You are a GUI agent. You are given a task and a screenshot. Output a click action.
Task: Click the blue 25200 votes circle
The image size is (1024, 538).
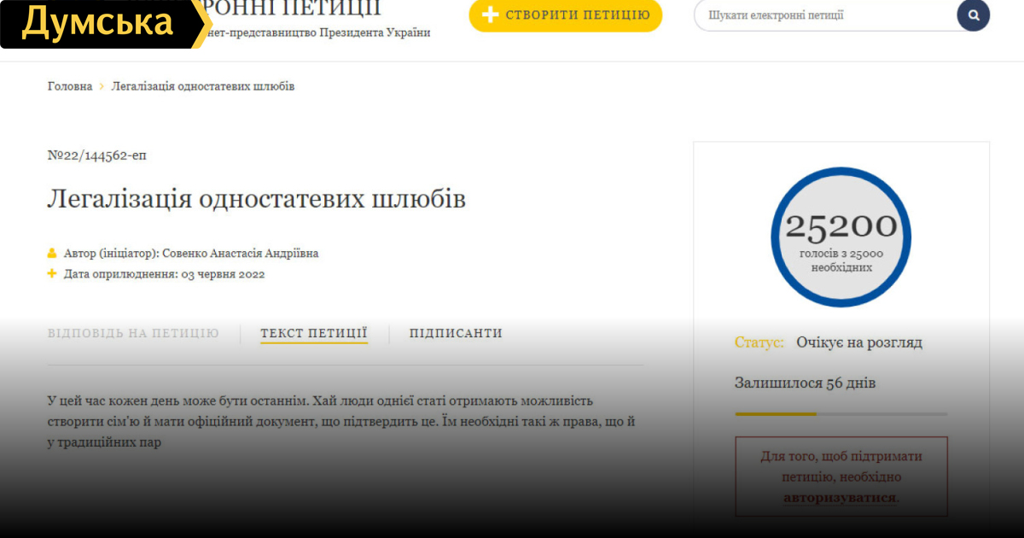tap(841, 237)
